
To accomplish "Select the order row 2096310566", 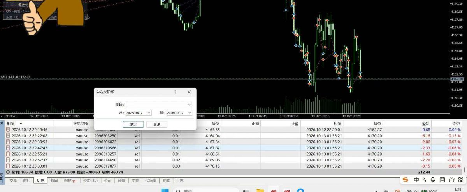I will pyautogui.click(x=233, y=148).
